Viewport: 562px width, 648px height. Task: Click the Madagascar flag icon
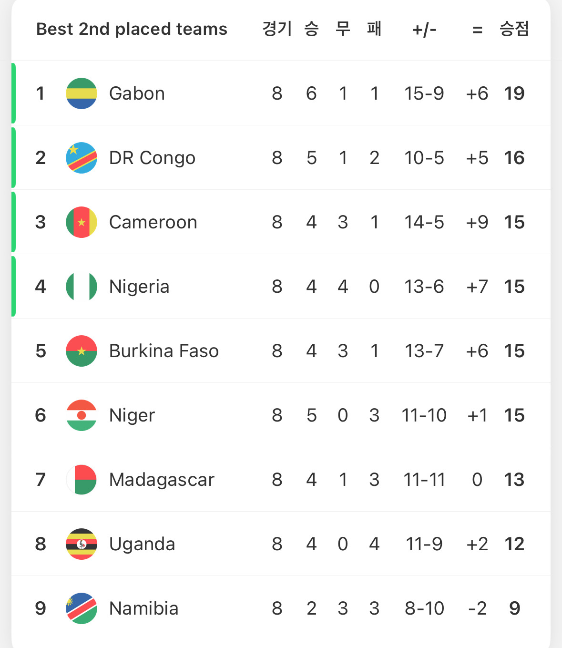pyautogui.click(x=82, y=480)
